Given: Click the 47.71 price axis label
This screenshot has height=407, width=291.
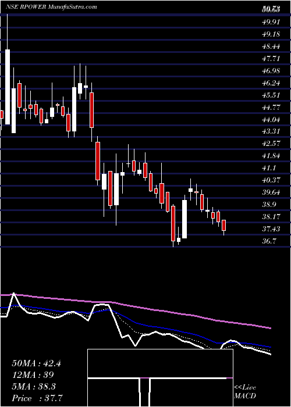Looking at the screenshot, I should (x=271, y=59).
